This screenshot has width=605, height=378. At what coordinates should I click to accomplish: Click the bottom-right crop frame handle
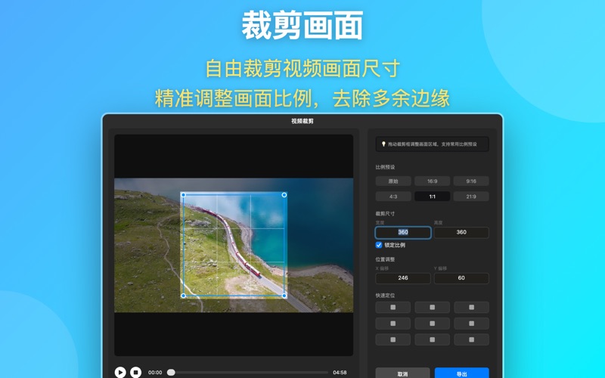[x=284, y=296]
